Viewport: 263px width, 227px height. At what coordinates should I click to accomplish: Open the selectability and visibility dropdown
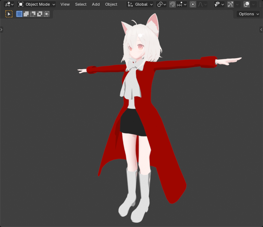click(219, 4)
